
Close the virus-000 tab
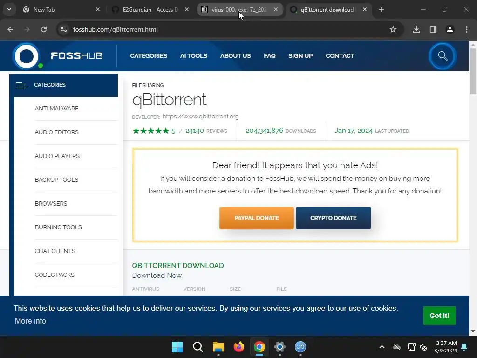[x=276, y=9]
